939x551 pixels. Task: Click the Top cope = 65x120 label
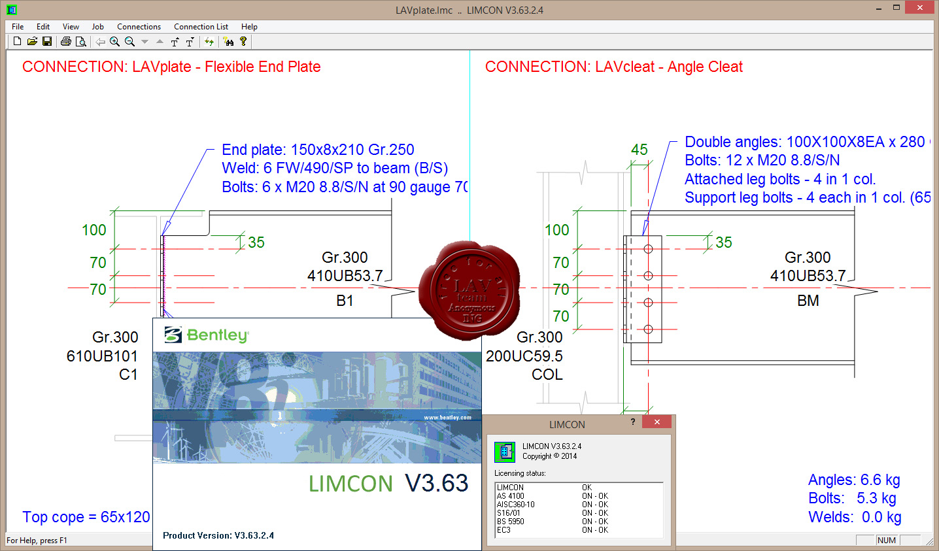coord(86,517)
